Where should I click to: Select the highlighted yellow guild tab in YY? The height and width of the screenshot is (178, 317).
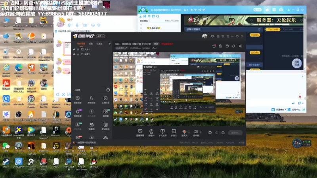[273, 29]
